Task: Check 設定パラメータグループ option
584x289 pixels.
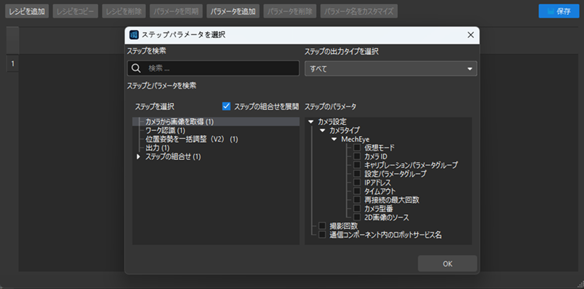Action: point(357,174)
